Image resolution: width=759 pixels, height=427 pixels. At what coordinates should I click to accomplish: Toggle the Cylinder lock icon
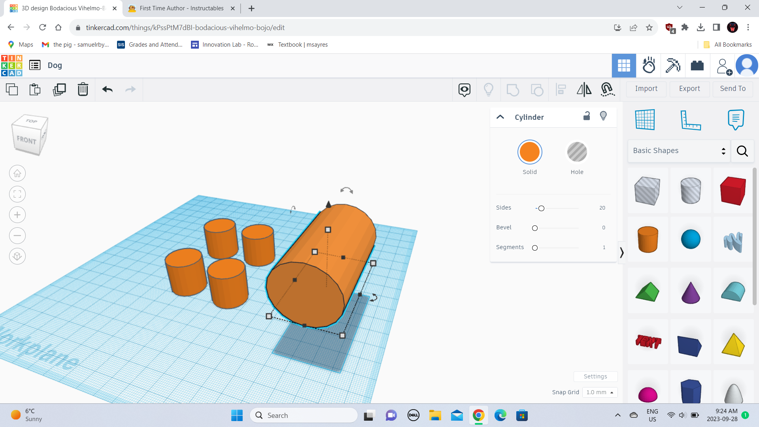pyautogui.click(x=587, y=116)
